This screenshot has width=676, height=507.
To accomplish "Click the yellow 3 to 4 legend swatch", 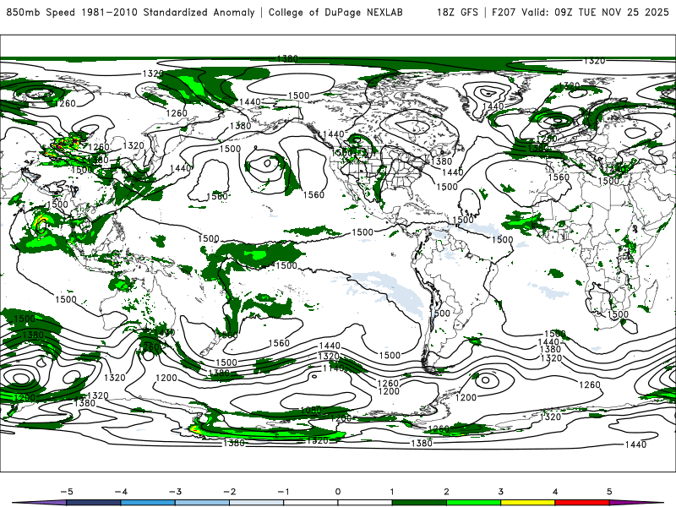I will tap(527, 503).
